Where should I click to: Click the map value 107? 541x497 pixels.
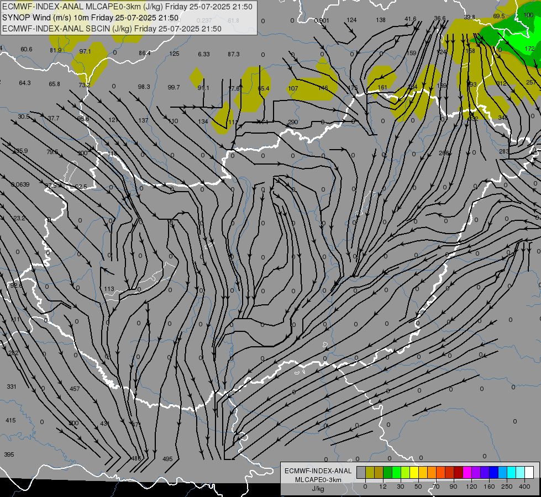[293, 88]
